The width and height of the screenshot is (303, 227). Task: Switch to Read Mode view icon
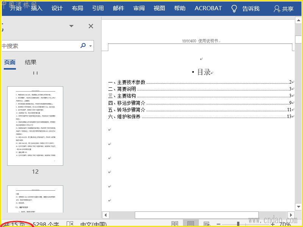click(175, 224)
